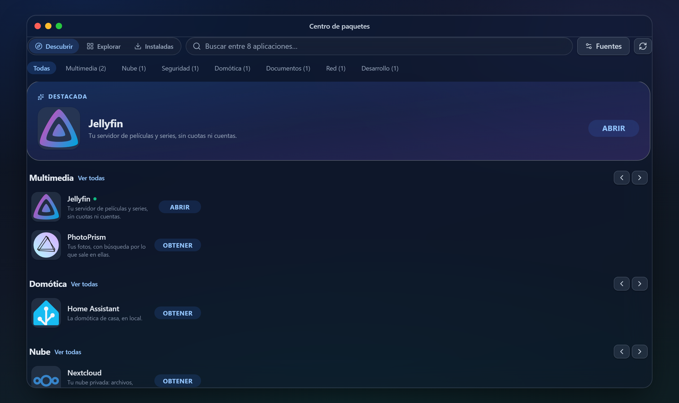
Task: Open Ver todas link for Multimedia
Action: point(91,178)
